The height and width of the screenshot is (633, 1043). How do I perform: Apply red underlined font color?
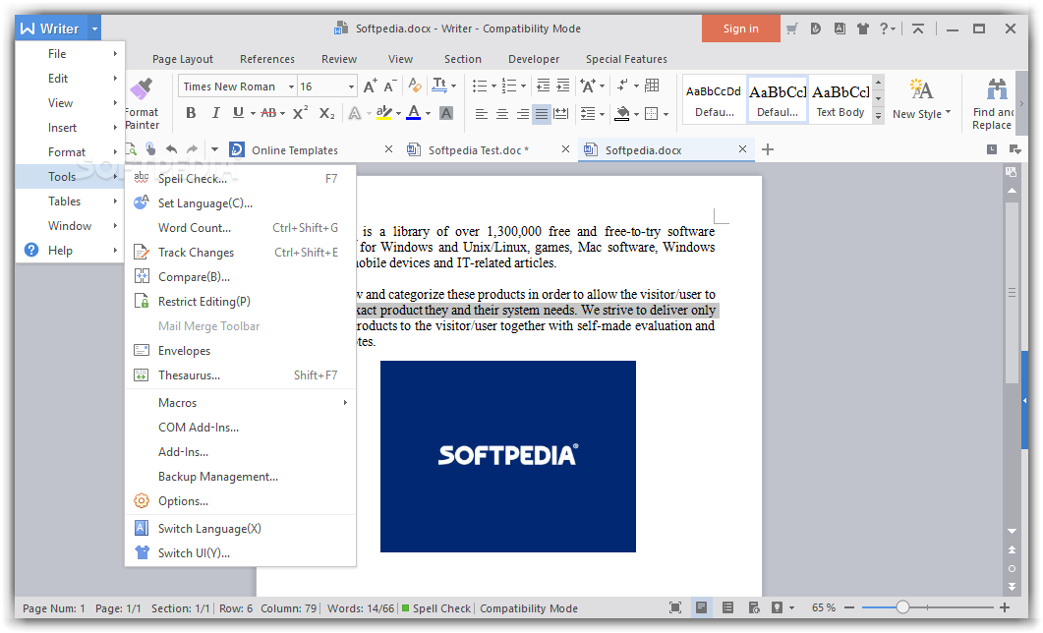414,113
